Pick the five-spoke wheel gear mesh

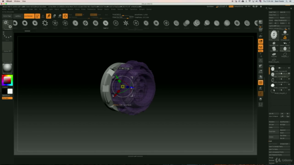(x=55, y=23)
